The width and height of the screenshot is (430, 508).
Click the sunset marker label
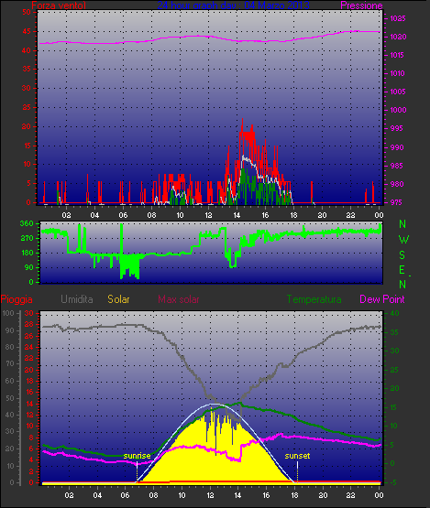click(x=297, y=456)
